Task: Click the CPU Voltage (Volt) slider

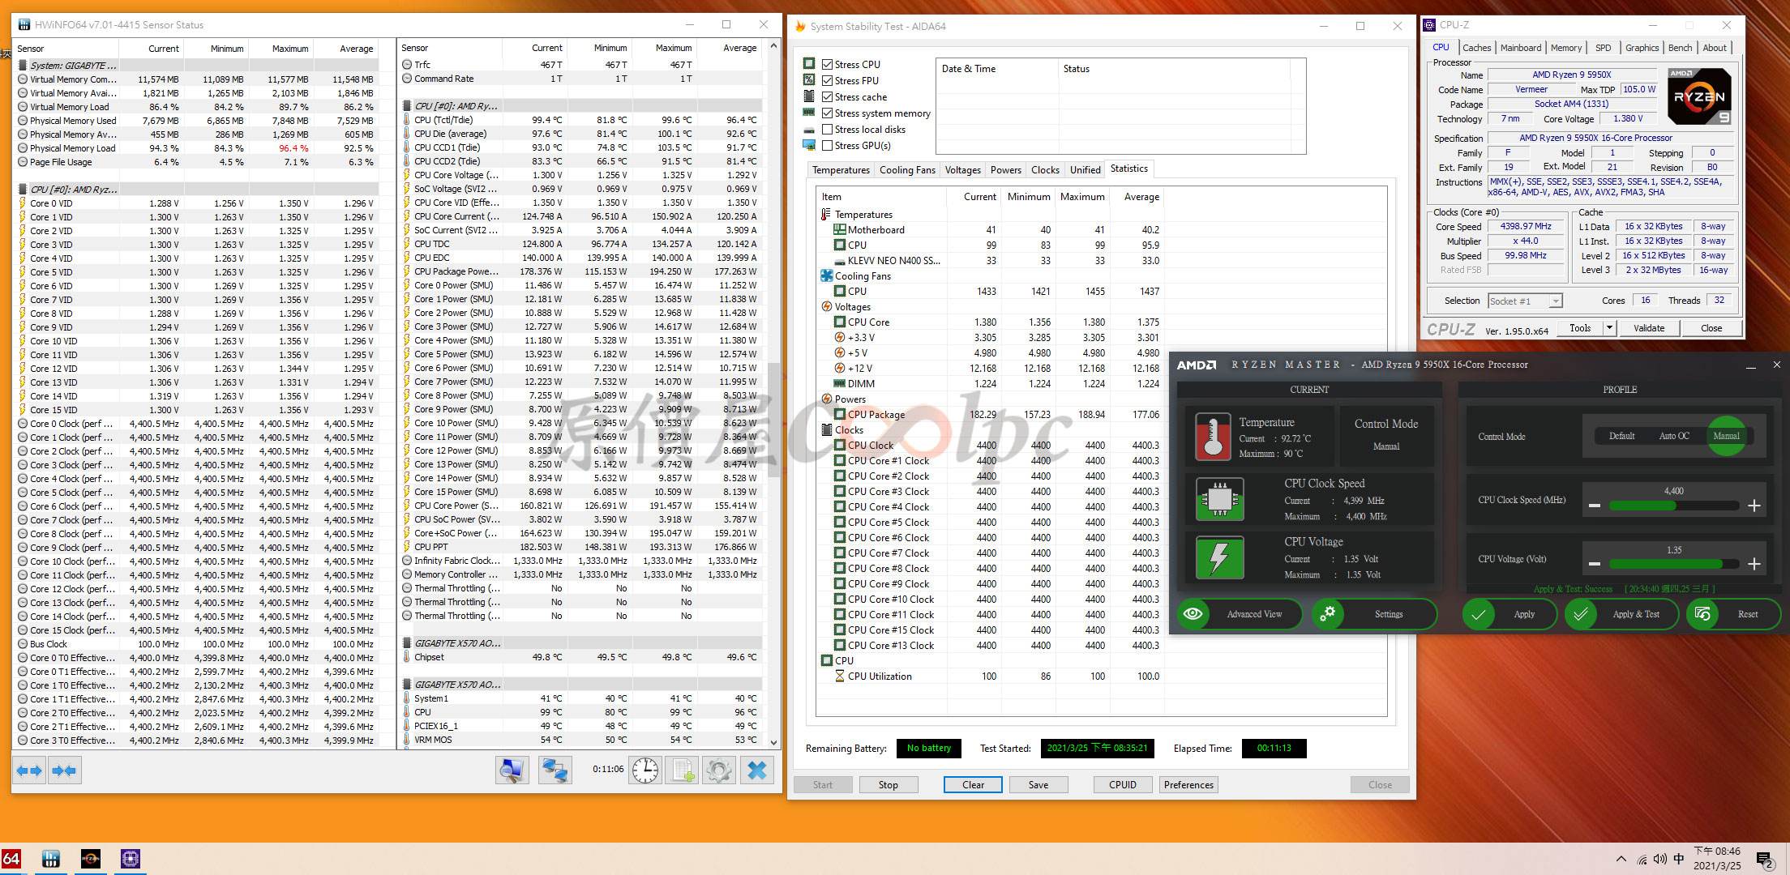Action: [x=1674, y=564]
